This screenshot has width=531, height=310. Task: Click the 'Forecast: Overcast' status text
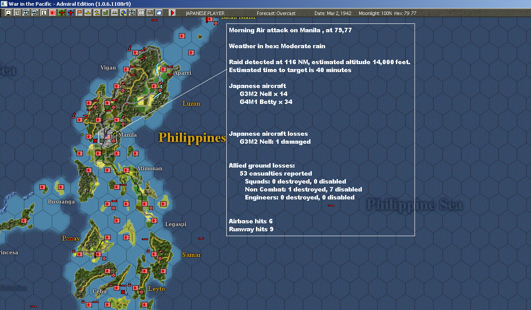[276, 13]
